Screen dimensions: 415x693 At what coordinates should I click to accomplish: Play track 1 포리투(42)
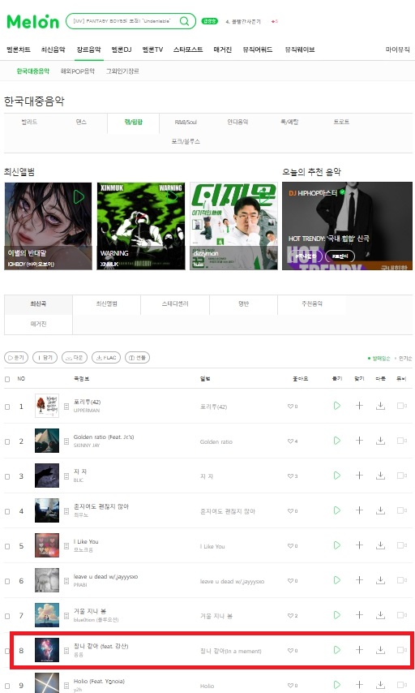[337, 406]
